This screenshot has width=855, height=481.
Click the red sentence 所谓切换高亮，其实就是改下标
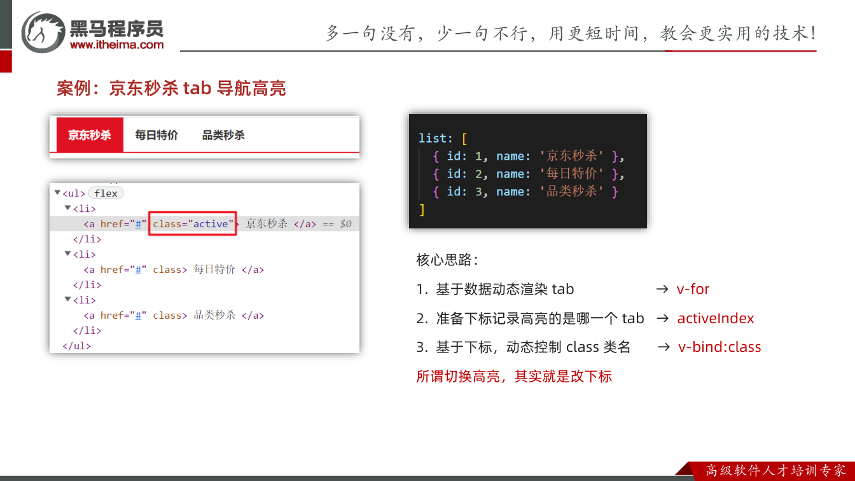coord(514,377)
